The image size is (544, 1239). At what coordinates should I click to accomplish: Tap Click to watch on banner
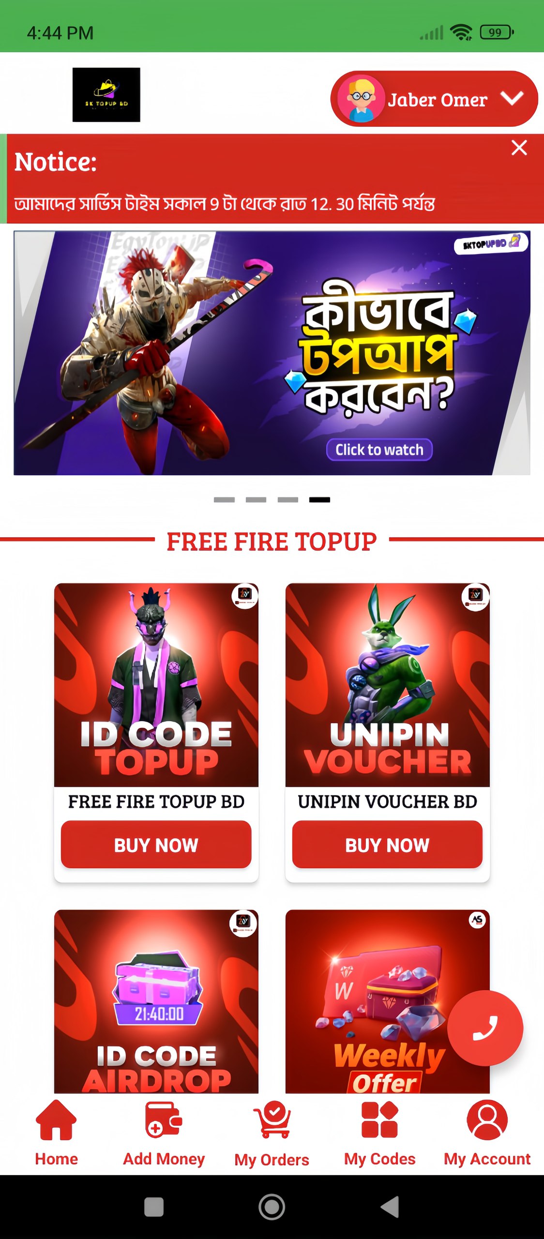(379, 450)
